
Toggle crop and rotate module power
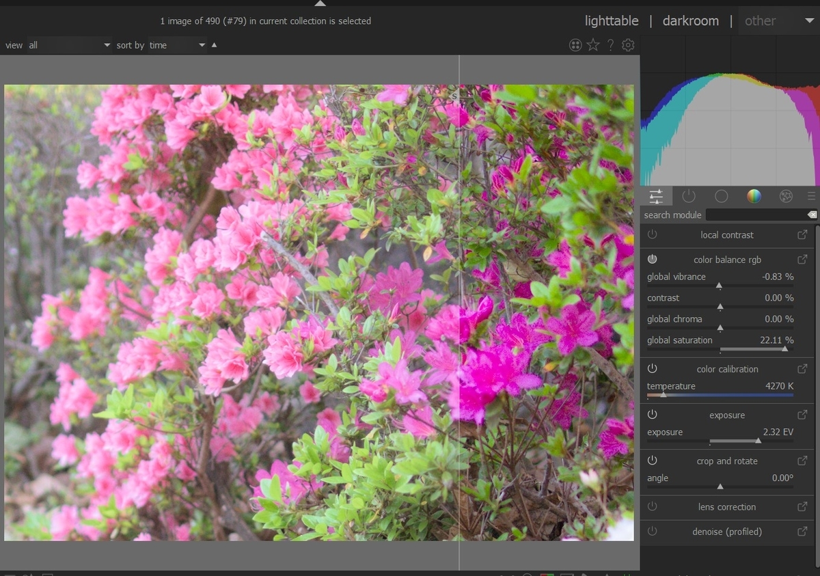[652, 461]
